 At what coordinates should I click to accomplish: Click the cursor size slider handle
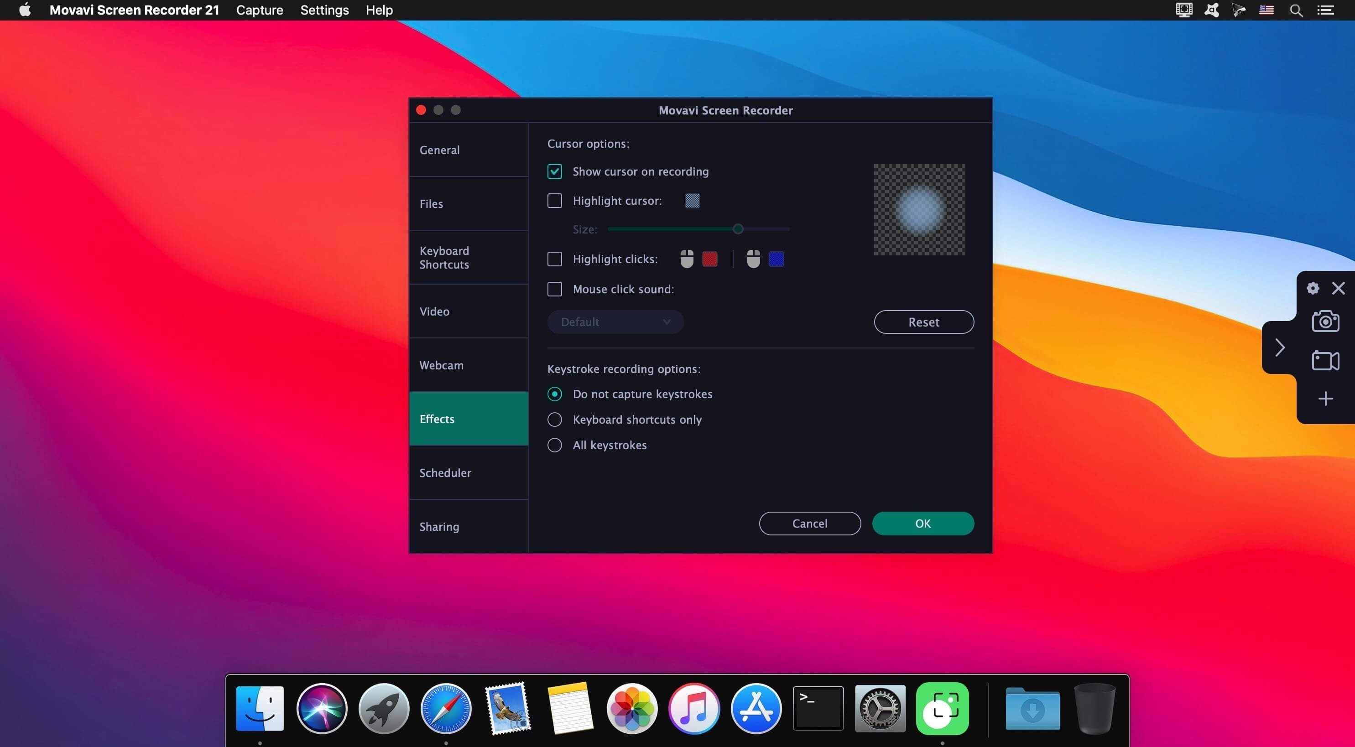(x=738, y=229)
